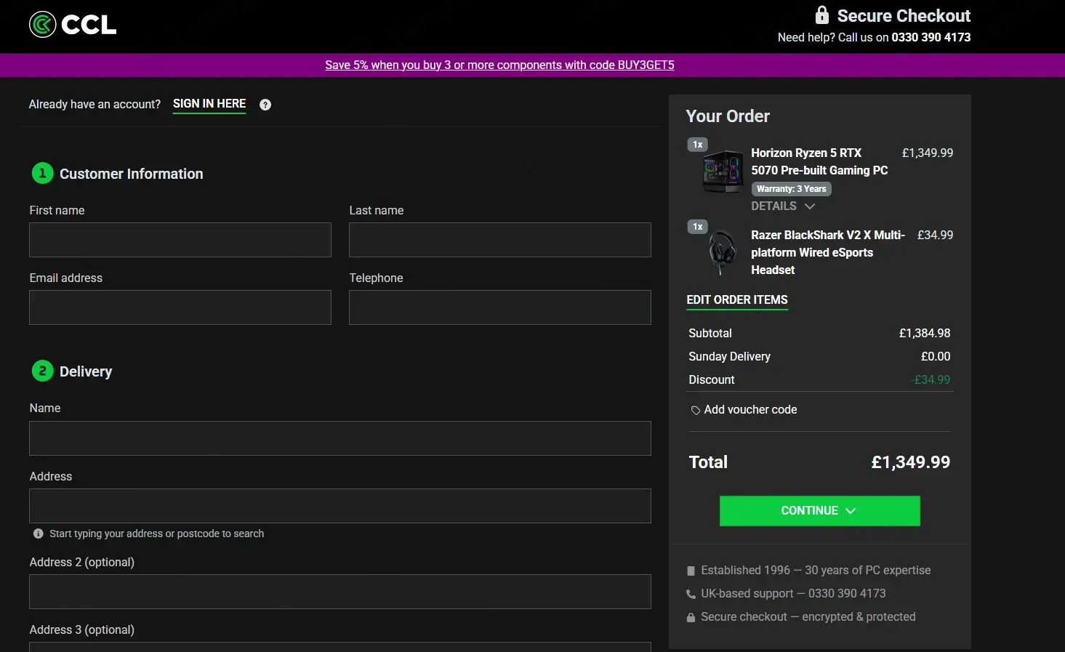Viewport: 1065px width, 652px height.
Task: Click the green CONTINUE button
Action: coord(819,511)
